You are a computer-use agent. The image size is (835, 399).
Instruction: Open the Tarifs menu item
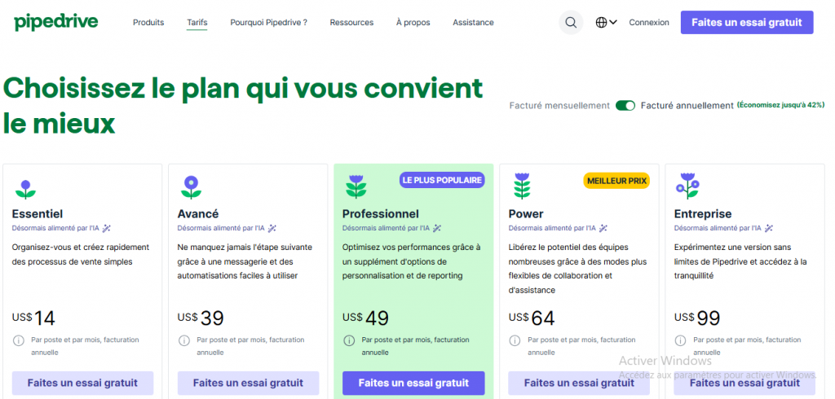point(197,22)
